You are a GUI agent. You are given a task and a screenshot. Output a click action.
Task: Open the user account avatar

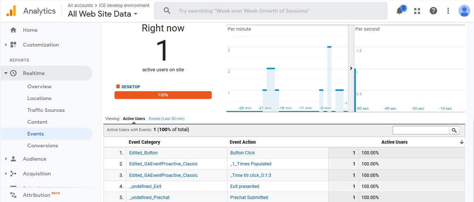[x=464, y=11]
